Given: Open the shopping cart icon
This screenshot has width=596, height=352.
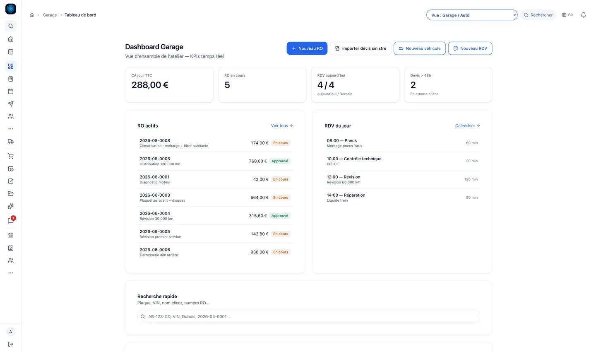Looking at the screenshot, I should (11, 156).
